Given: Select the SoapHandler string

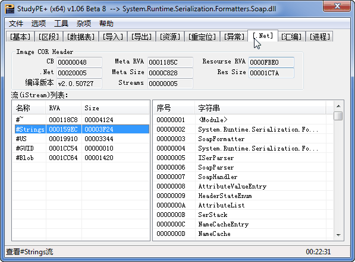Looking at the screenshot, I should coord(243,177).
